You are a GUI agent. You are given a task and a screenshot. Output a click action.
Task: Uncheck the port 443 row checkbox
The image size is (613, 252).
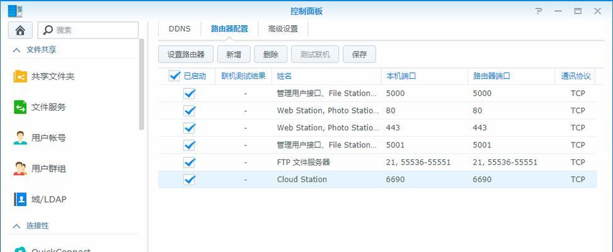(x=189, y=128)
